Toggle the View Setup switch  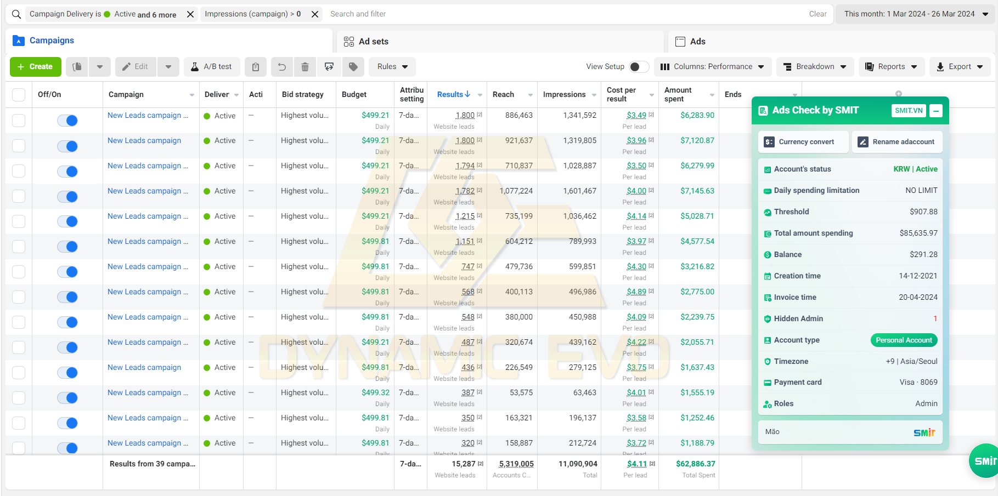639,67
